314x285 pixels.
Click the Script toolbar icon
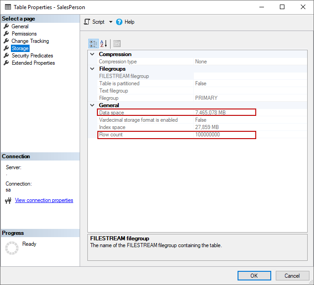tap(87, 22)
